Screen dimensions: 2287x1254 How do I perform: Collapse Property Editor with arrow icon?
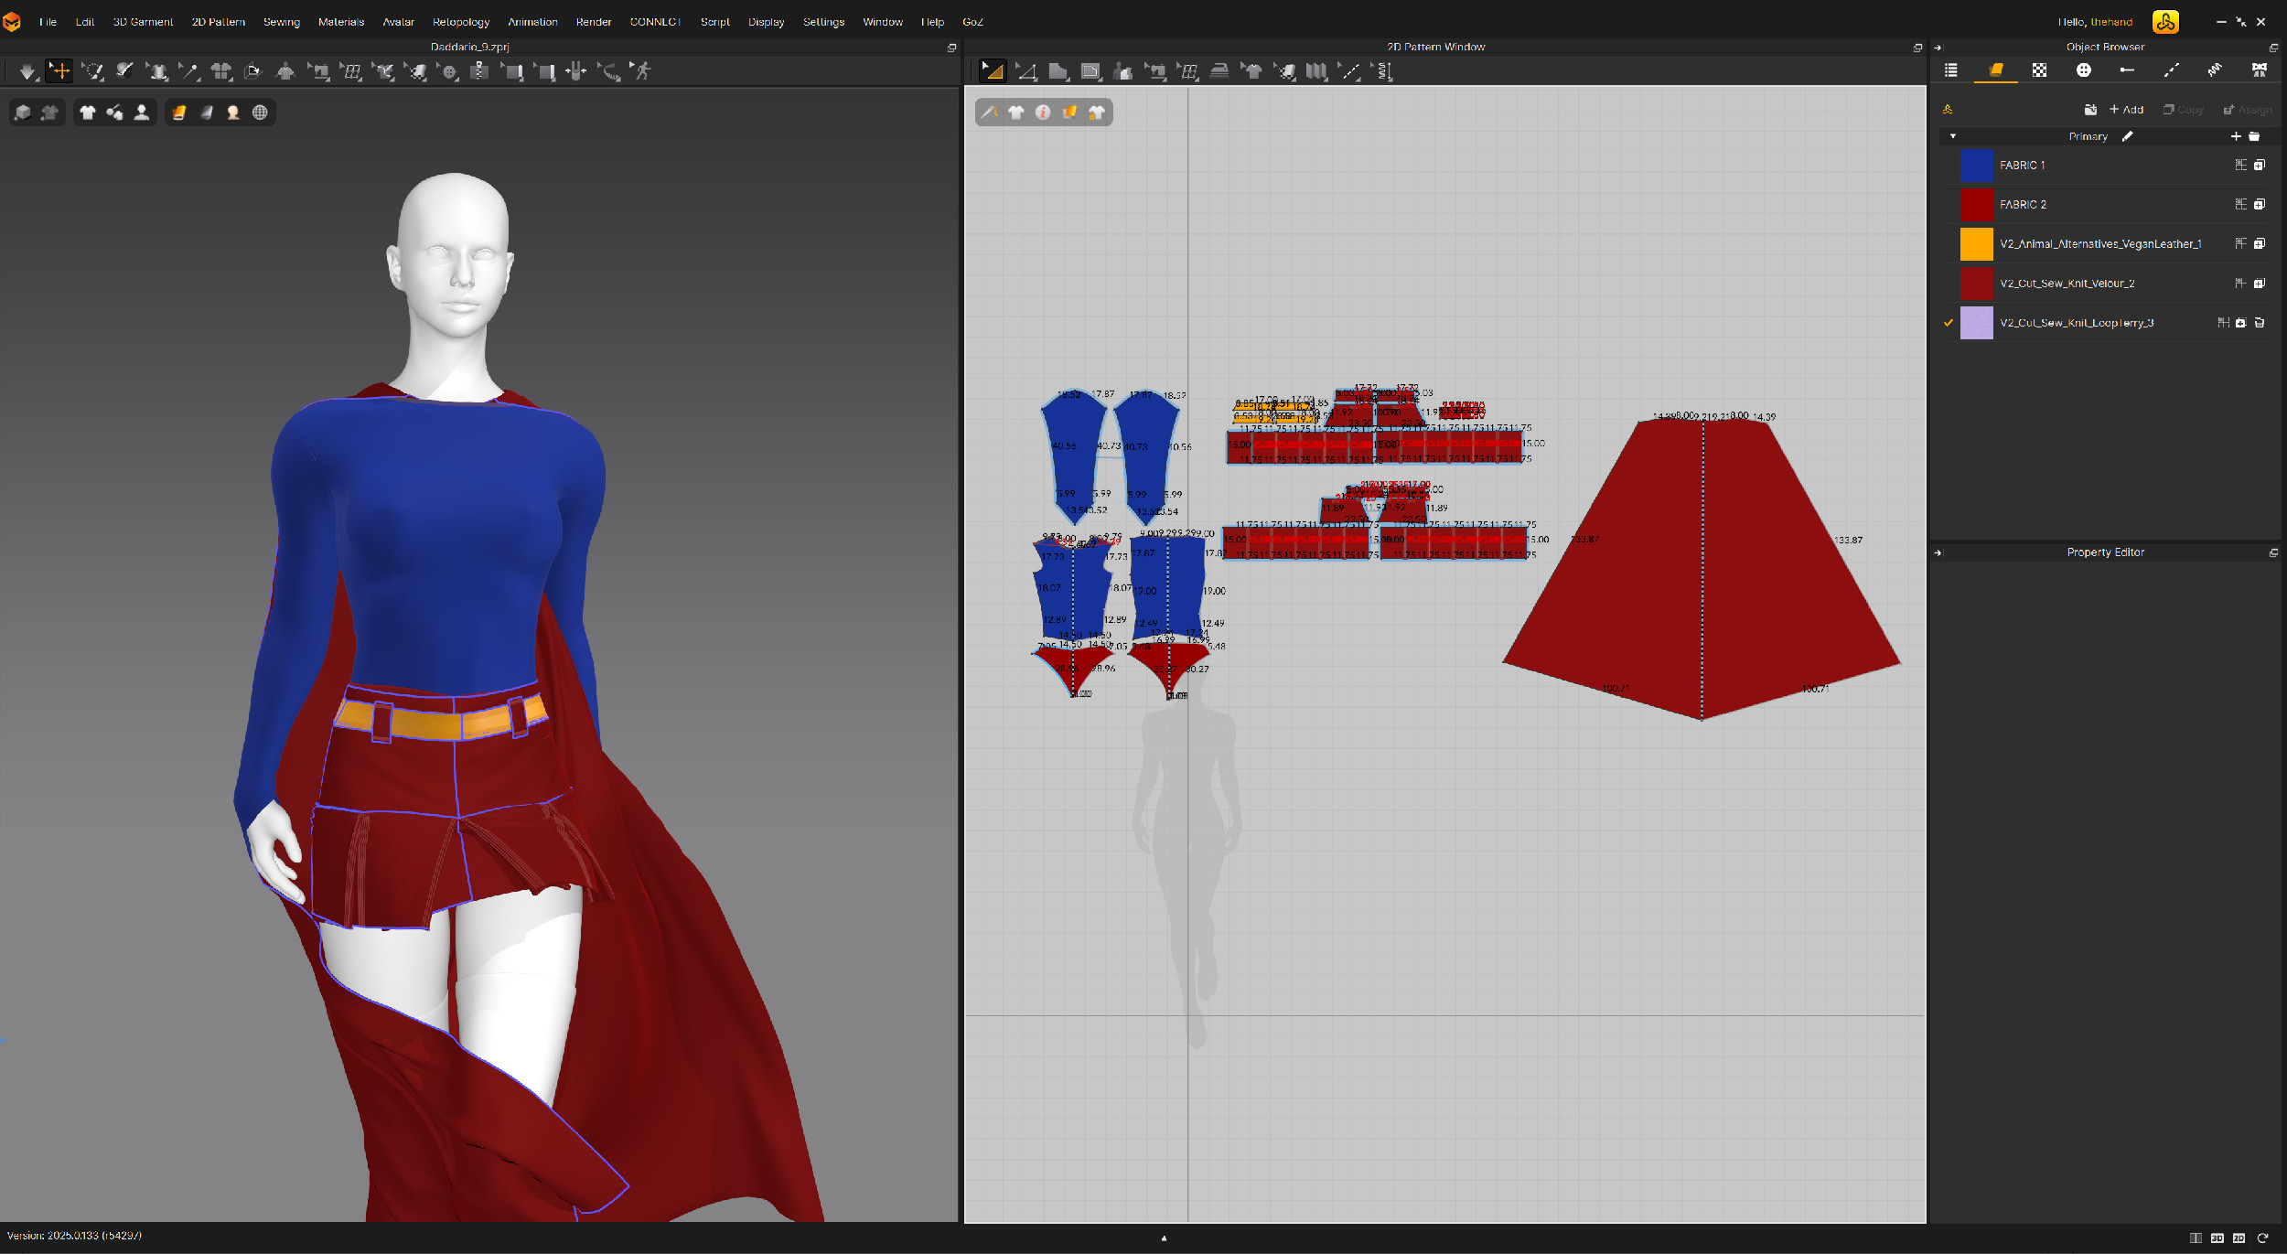tap(1938, 552)
